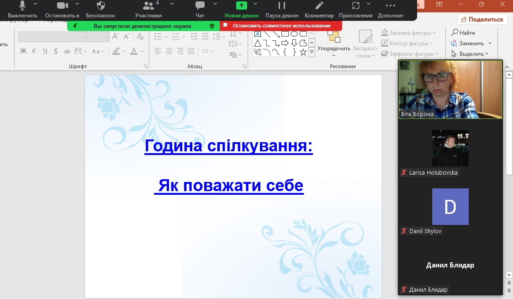
Task: Decrease font size with the A-down icon
Action: pyautogui.click(x=127, y=37)
